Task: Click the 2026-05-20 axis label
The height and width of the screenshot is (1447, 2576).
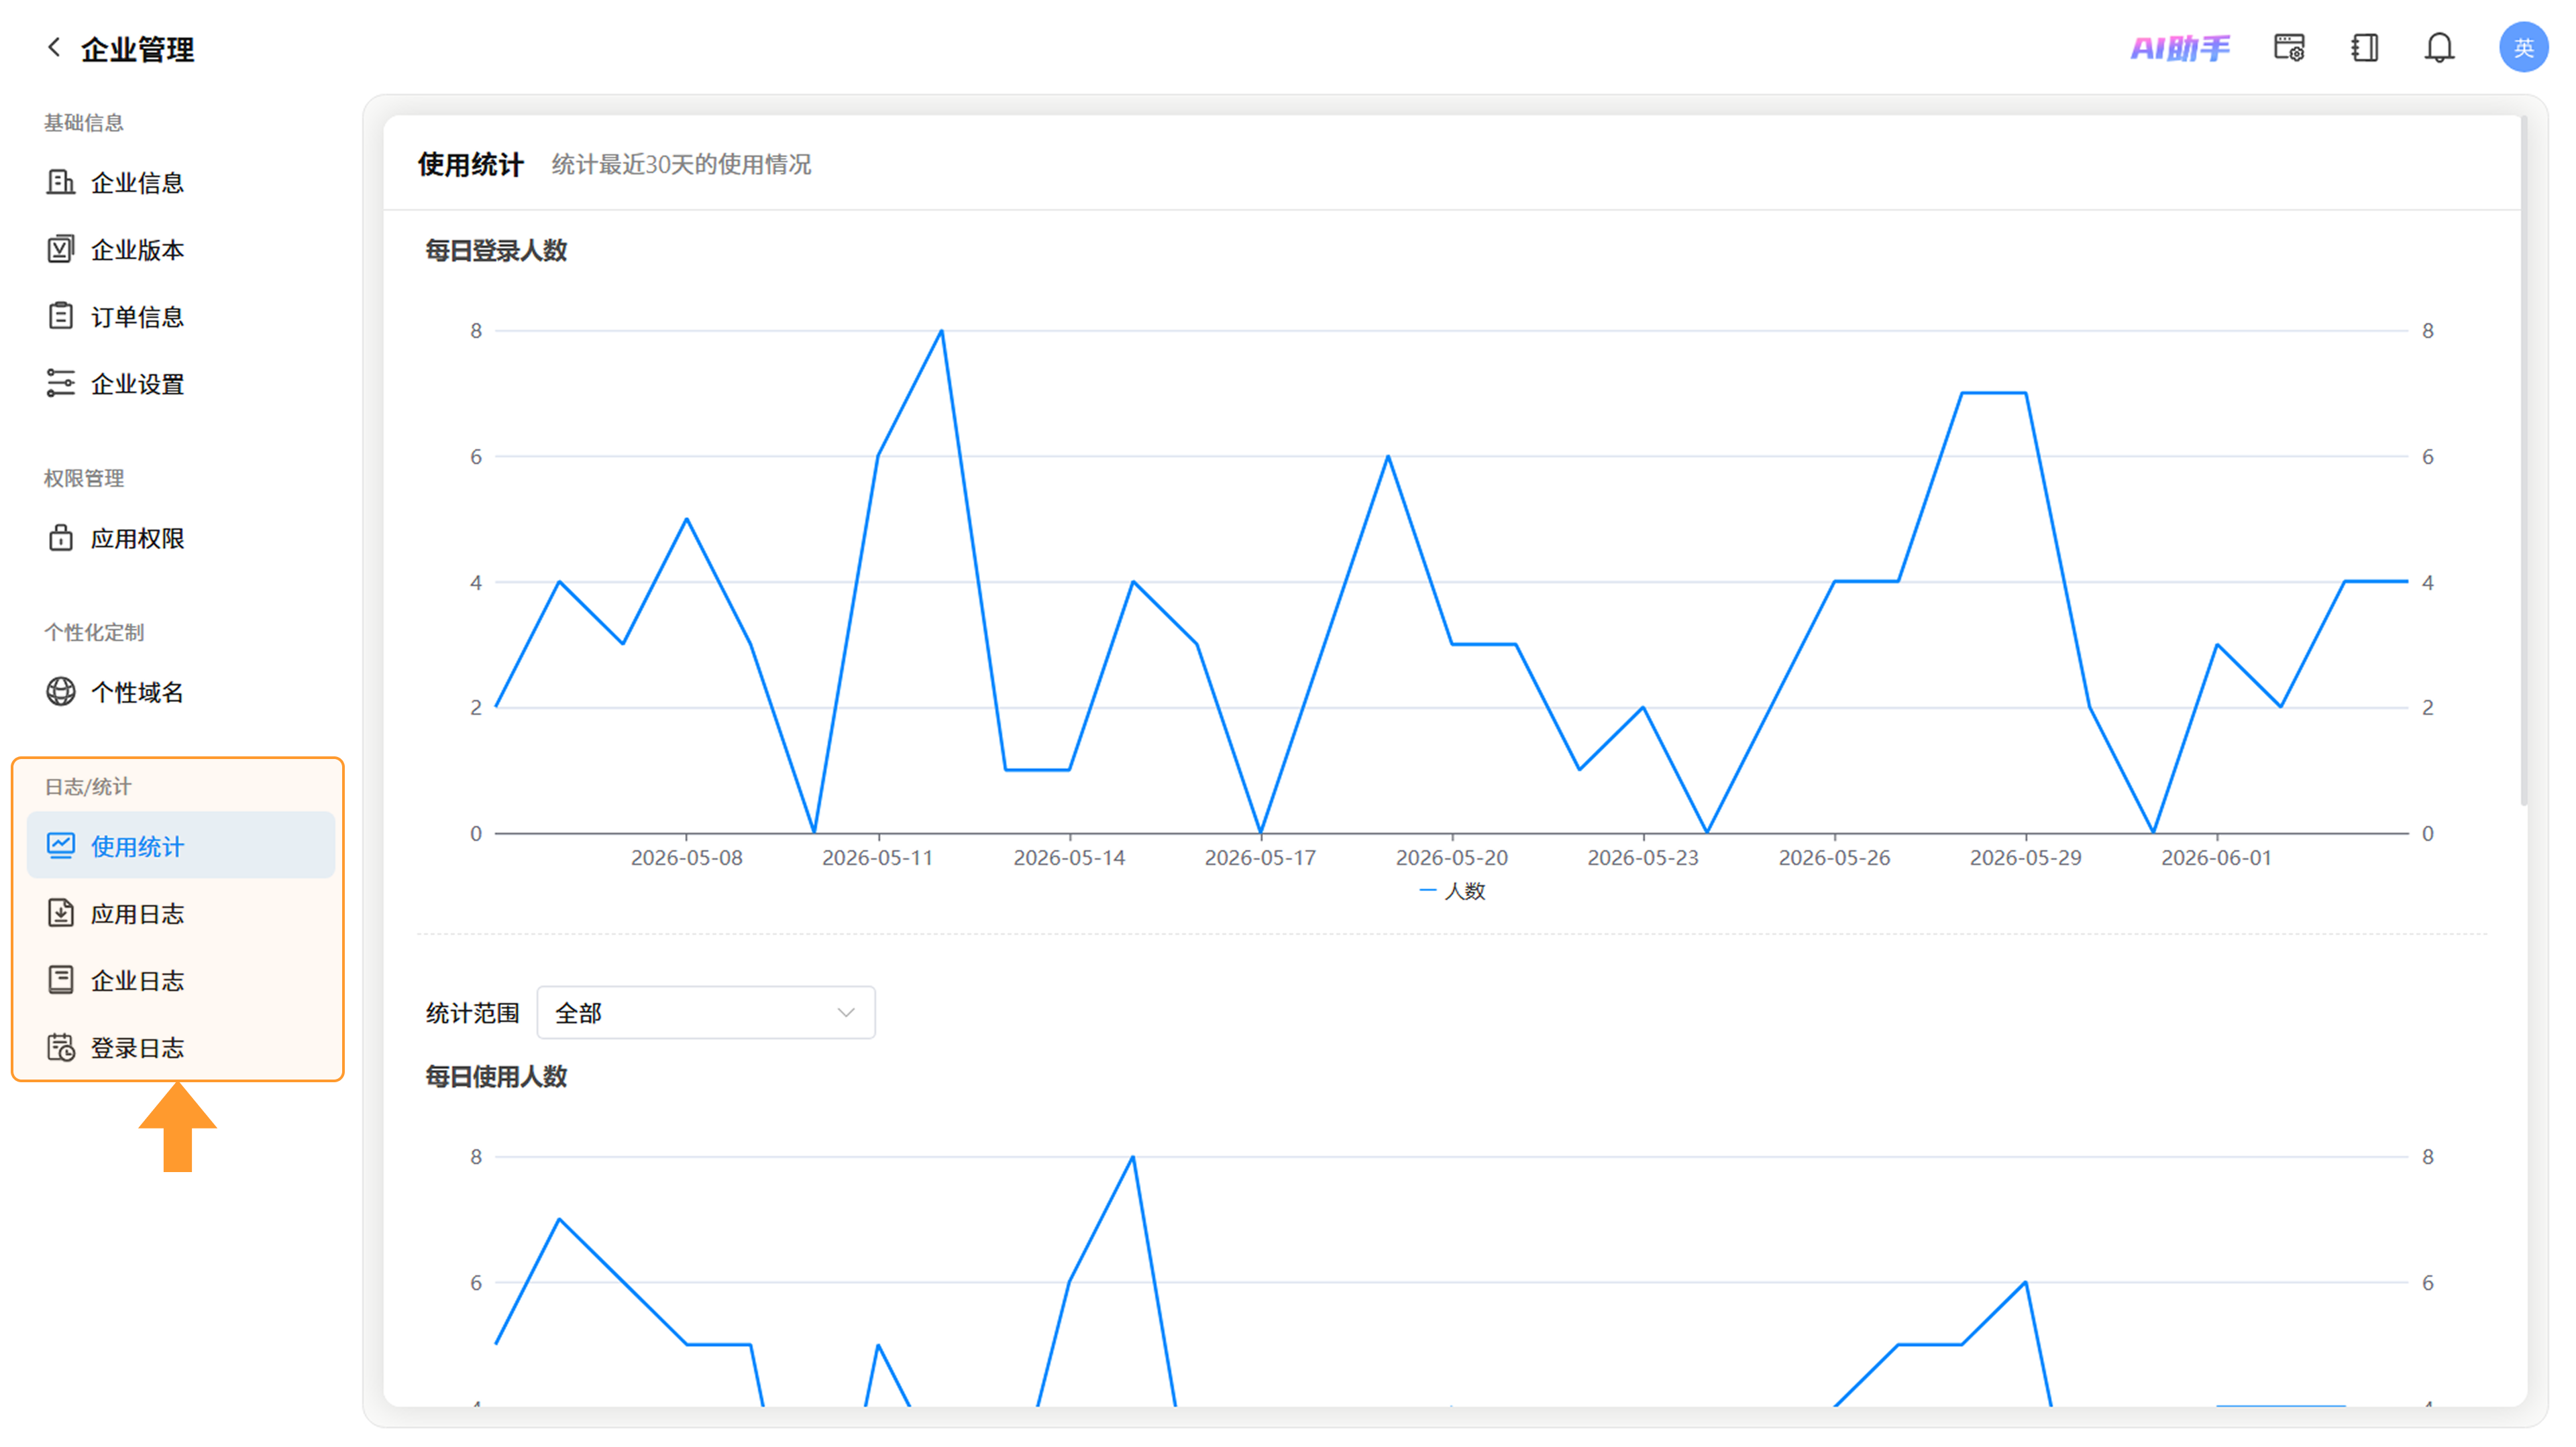Action: click(x=1451, y=858)
